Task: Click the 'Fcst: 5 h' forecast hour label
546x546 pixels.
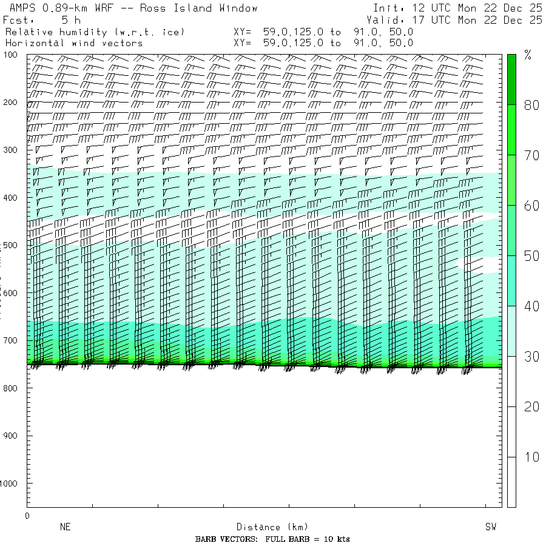Action: coord(42,20)
